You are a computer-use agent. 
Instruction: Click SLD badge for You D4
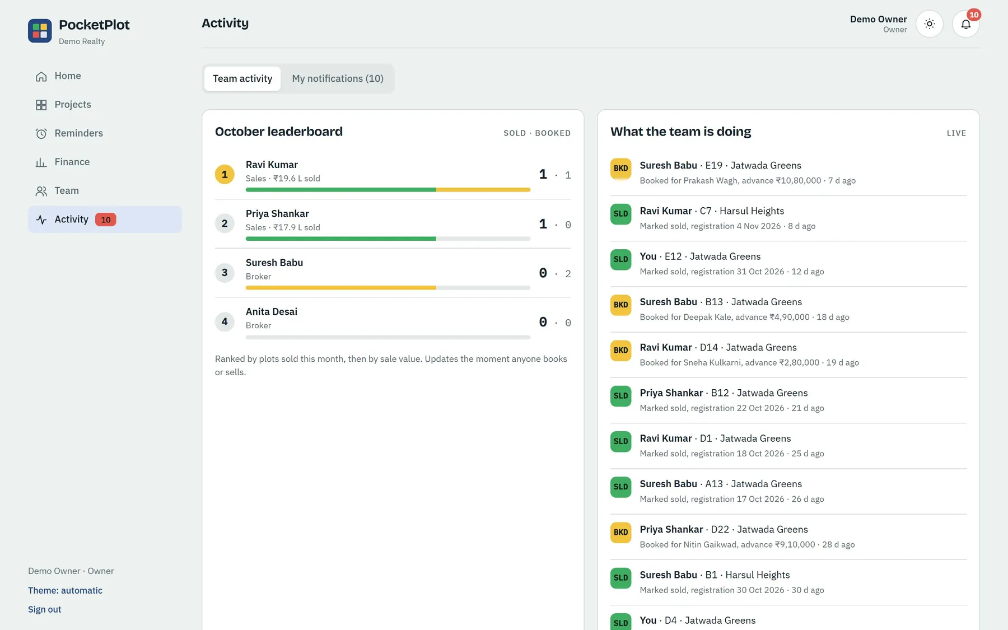pyautogui.click(x=620, y=622)
